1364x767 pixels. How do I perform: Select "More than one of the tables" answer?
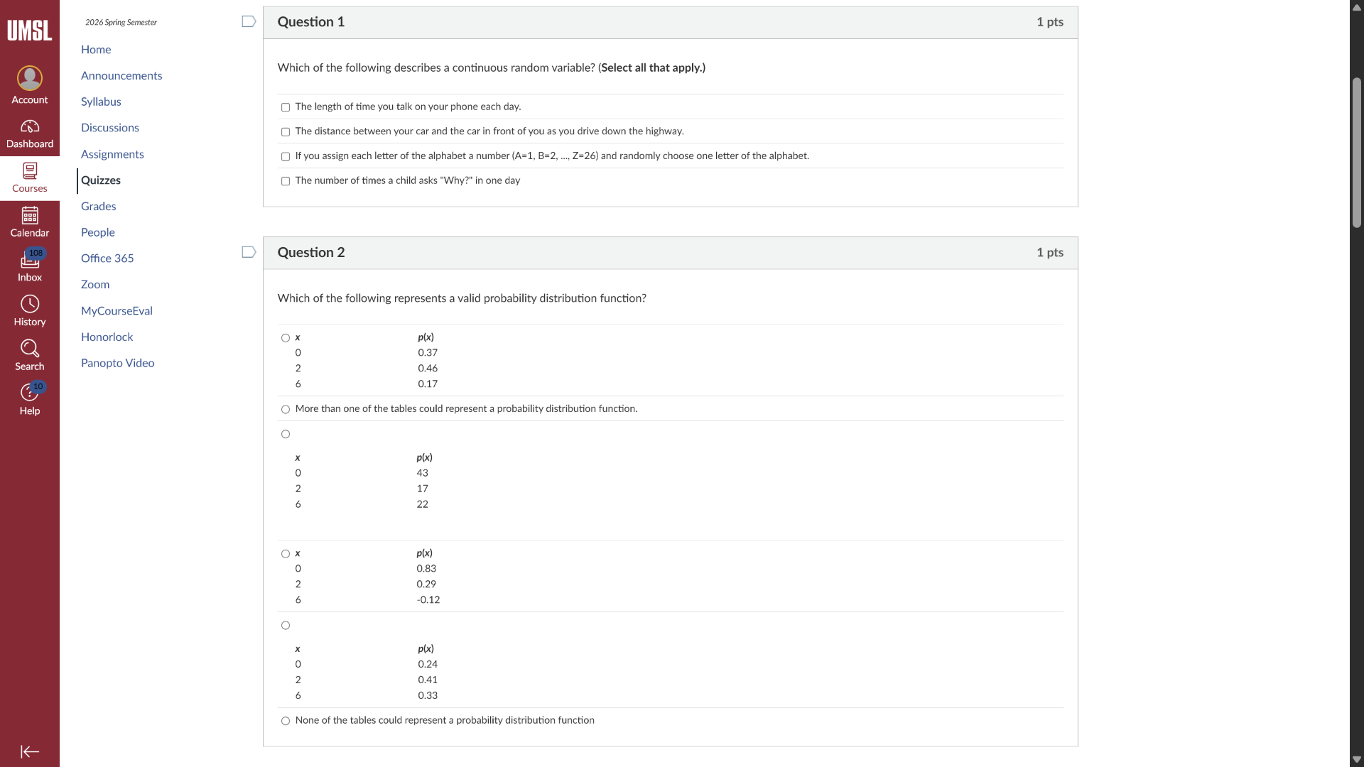(286, 410)
